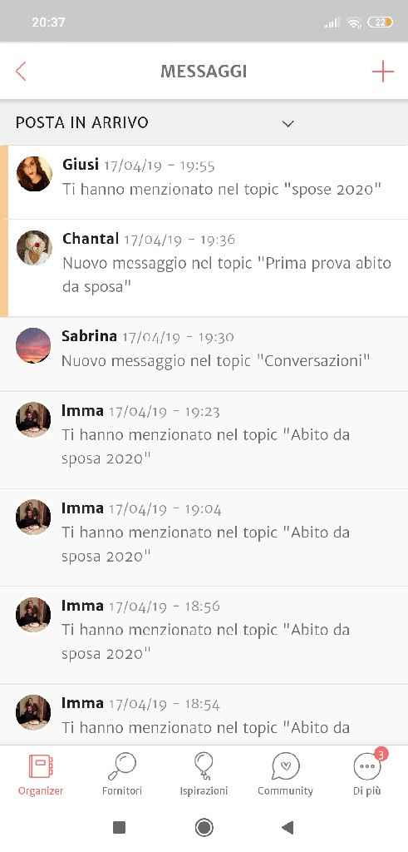Tap Sabrina's sunset avatar
The width and height of the screenshot is (408, 852).
33,345
